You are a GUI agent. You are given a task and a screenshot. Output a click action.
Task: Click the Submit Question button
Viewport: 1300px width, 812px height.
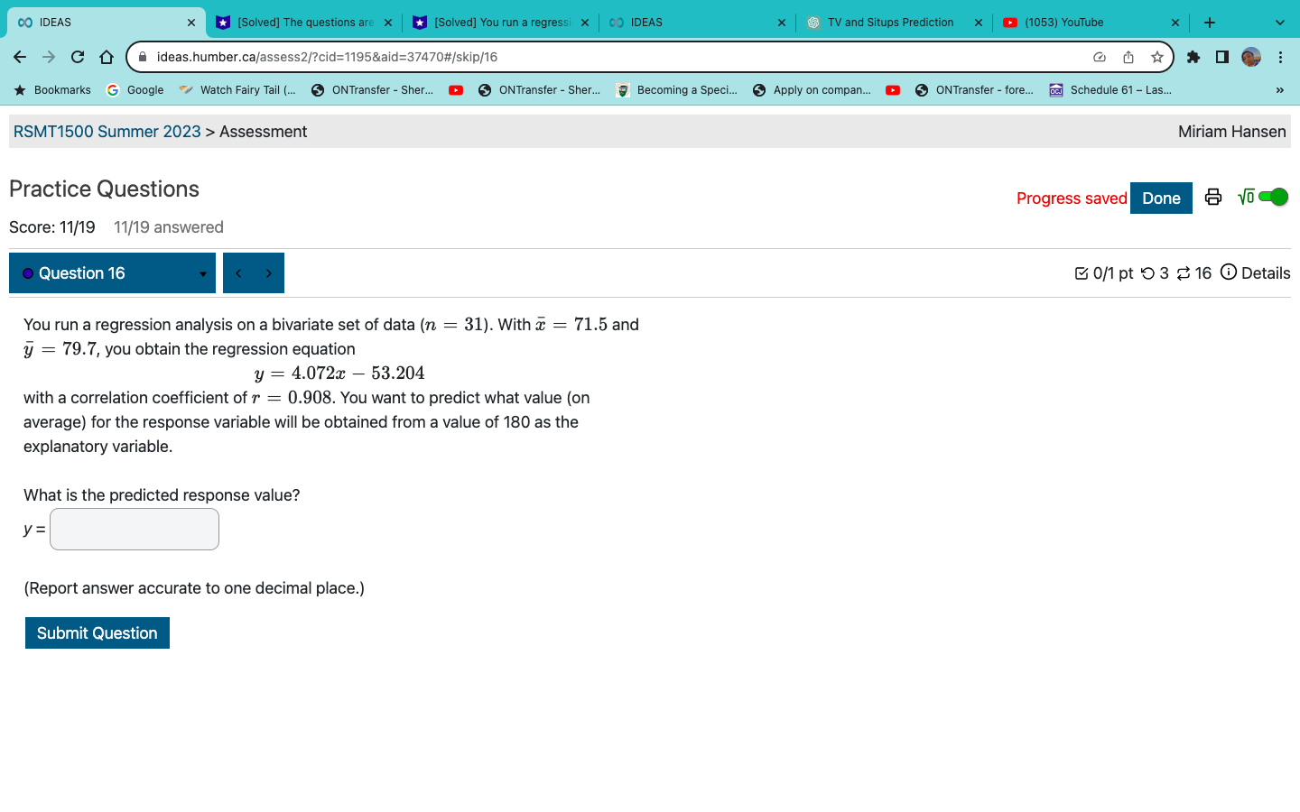97,632
